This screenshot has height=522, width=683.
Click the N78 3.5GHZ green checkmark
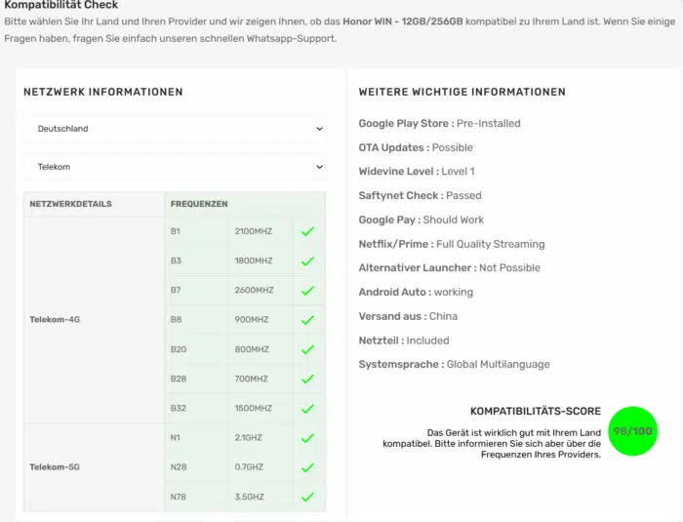pyautogui.click(x=307, y=497)
